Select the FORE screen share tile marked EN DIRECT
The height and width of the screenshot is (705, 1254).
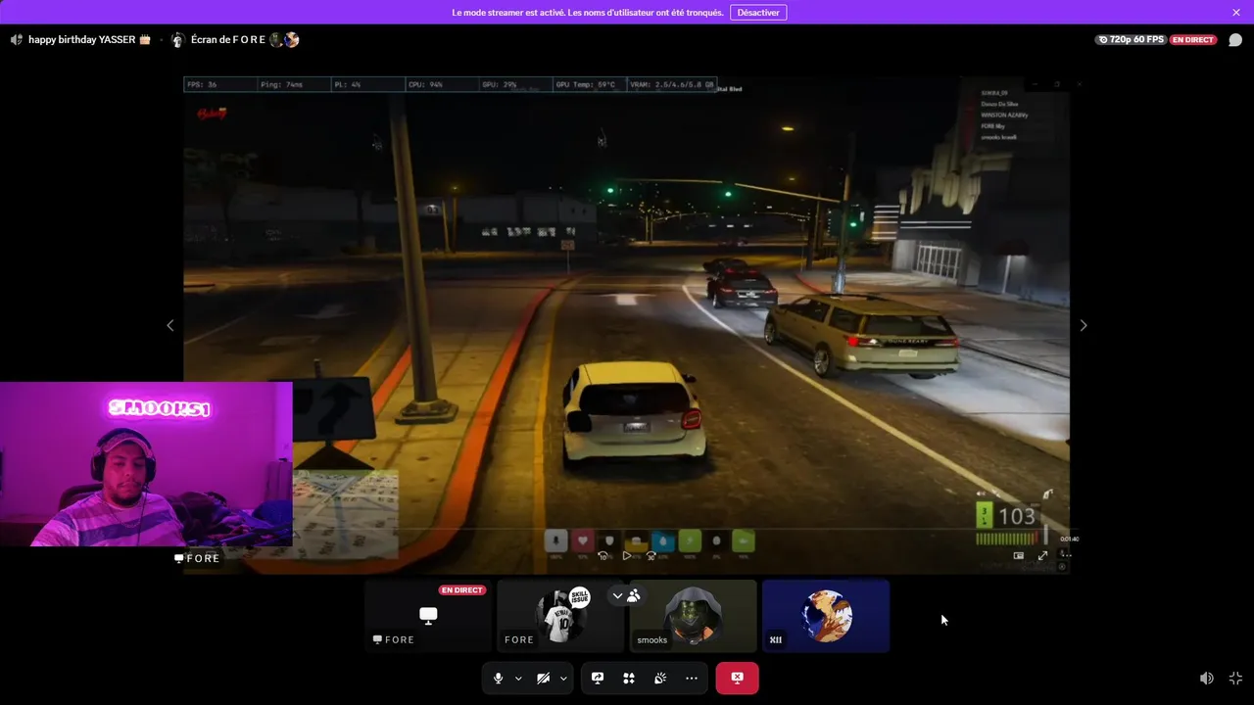(x=428, y=616)
